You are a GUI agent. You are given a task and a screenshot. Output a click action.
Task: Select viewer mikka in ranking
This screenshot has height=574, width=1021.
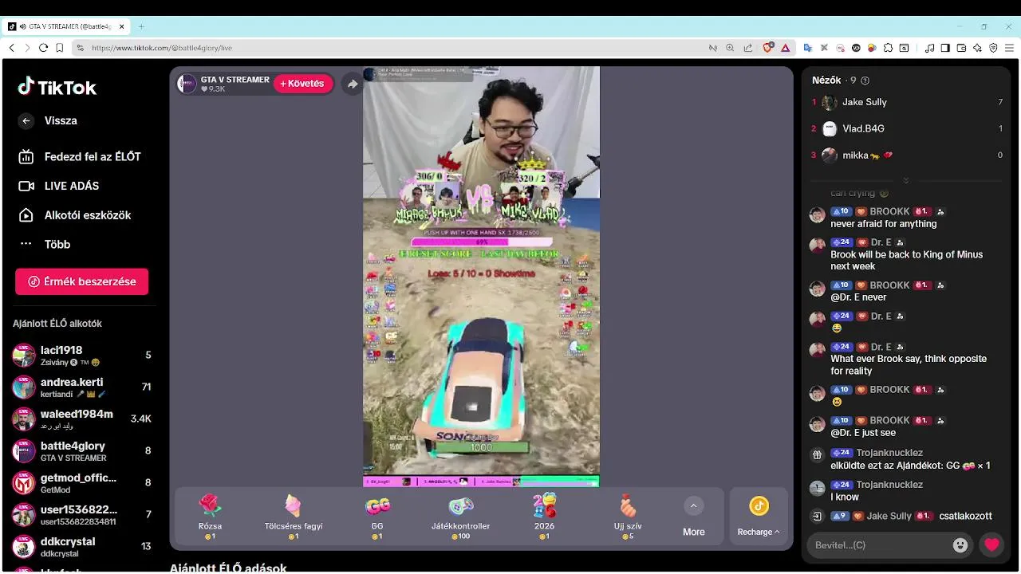pyautogui.click(x=906, y=155)
